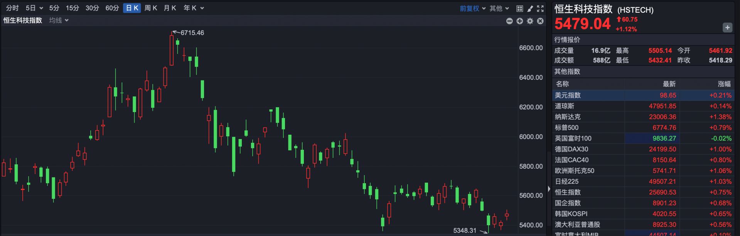Viewport: 740px width, 236px height.
Task: Click the 涨幅 column header
Action: (724, 84)
